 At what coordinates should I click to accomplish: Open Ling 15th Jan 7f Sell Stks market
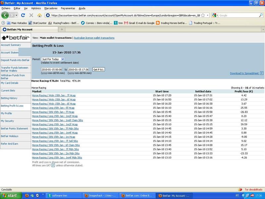55,141
